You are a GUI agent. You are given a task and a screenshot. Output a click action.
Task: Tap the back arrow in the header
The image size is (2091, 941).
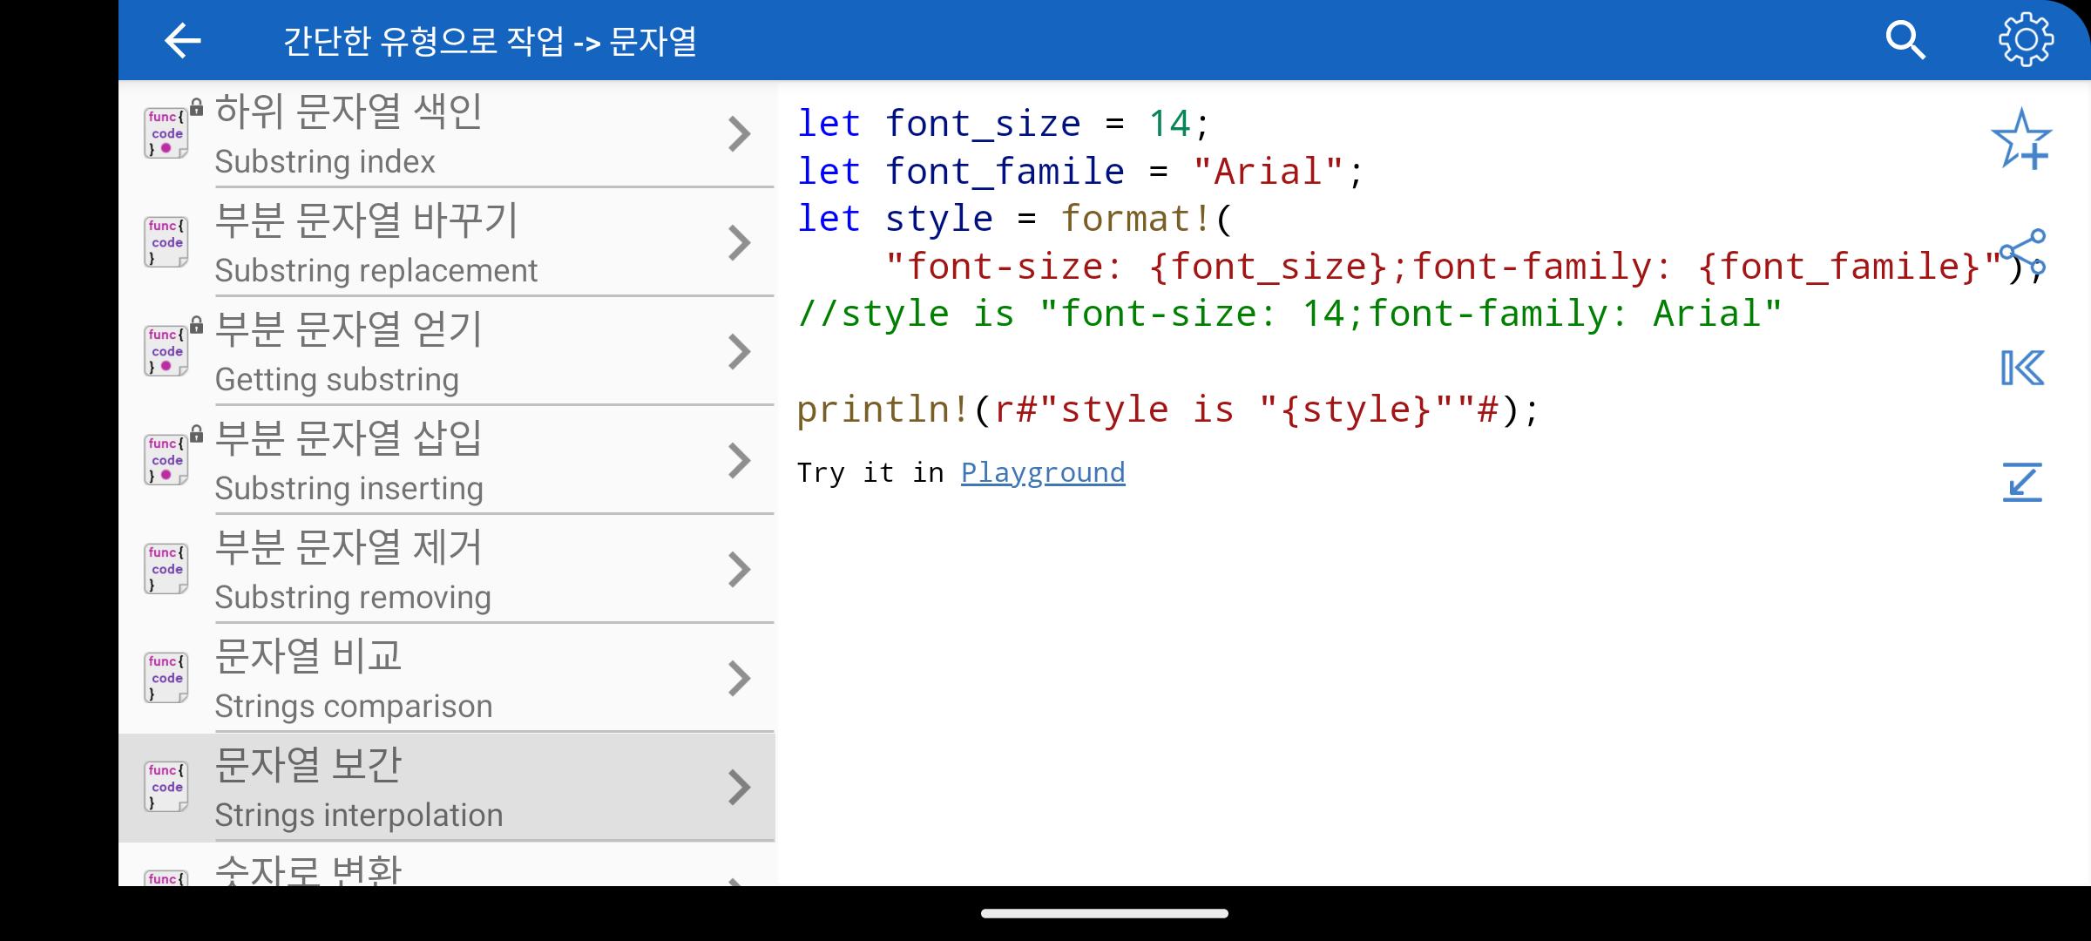[x=182, y=41]
